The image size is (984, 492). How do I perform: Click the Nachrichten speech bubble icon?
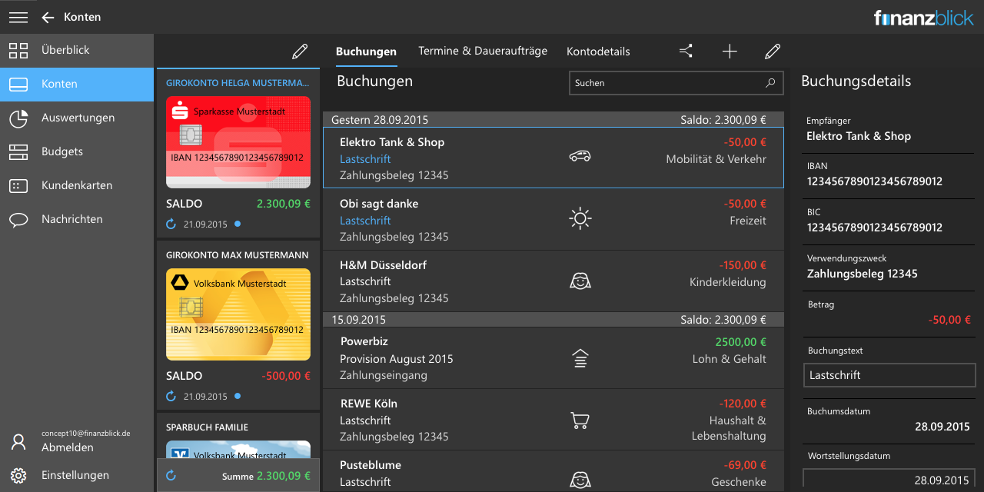click(x=18, y=220)
